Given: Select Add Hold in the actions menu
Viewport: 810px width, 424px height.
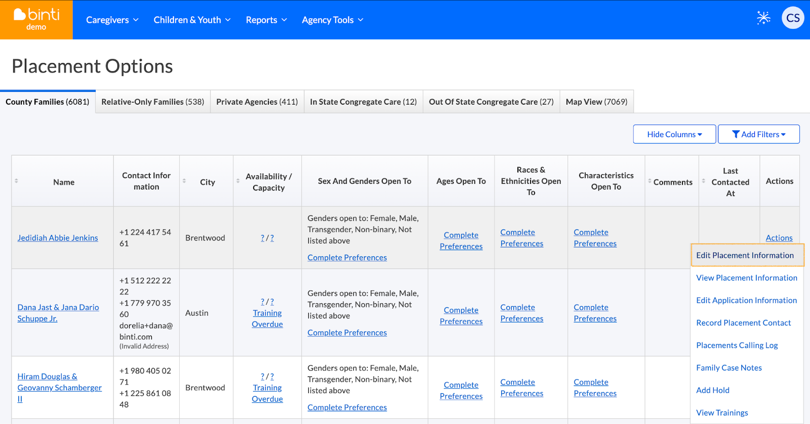Looking at the screenshot, I should pos(713,390).
